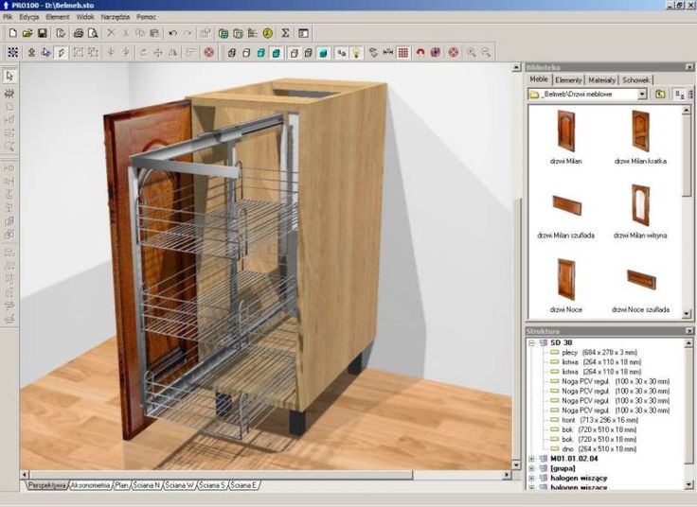Screen dimensions: 697x507
Task: Click library list scroll down arrow
Action: [x=687, y=314]
